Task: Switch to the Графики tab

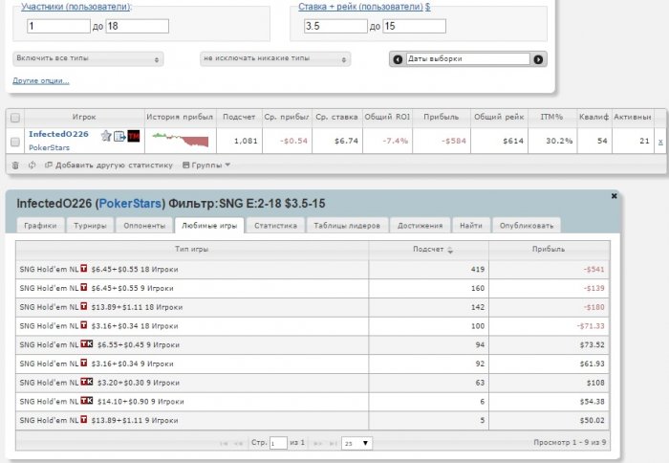Action: pyautogui.click(x=40, y=226)
